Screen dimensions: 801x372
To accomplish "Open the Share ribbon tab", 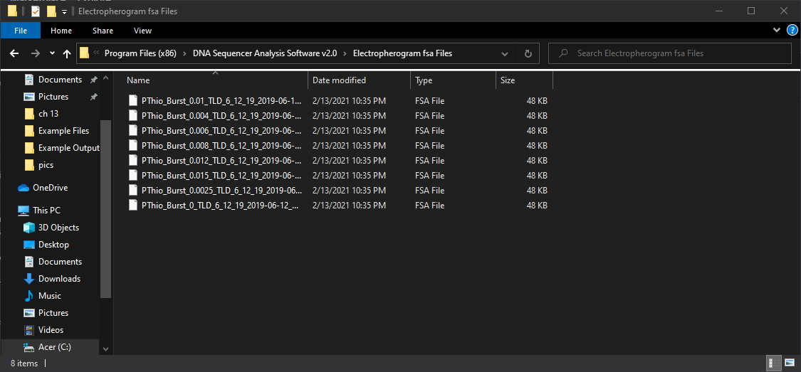I will point(103,31).
